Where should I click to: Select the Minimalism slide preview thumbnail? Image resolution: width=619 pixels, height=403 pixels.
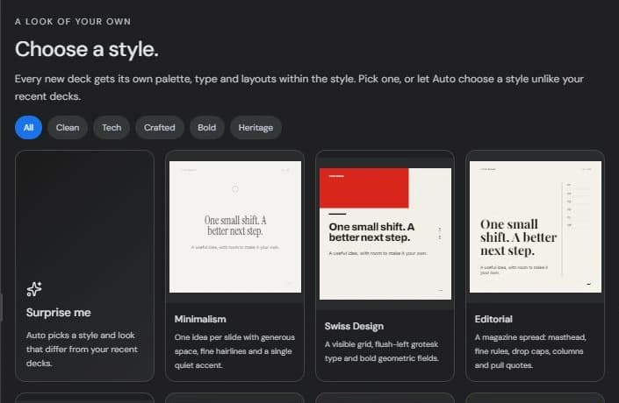pyautogui.click(x=235, y=227)
